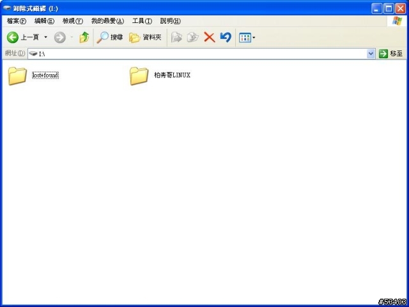This screenshot has width=409, height=307.
Task: Click the 柏青哥LINUX folder name
Action: click(172, 75)
